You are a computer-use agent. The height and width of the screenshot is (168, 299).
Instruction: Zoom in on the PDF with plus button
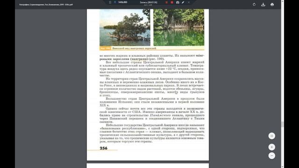[272, 147]
